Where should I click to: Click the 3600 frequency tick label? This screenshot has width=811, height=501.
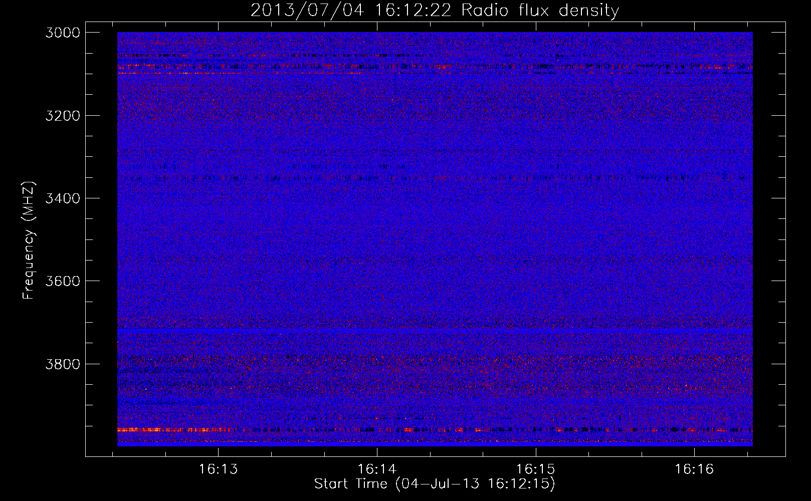pos(63,281)
